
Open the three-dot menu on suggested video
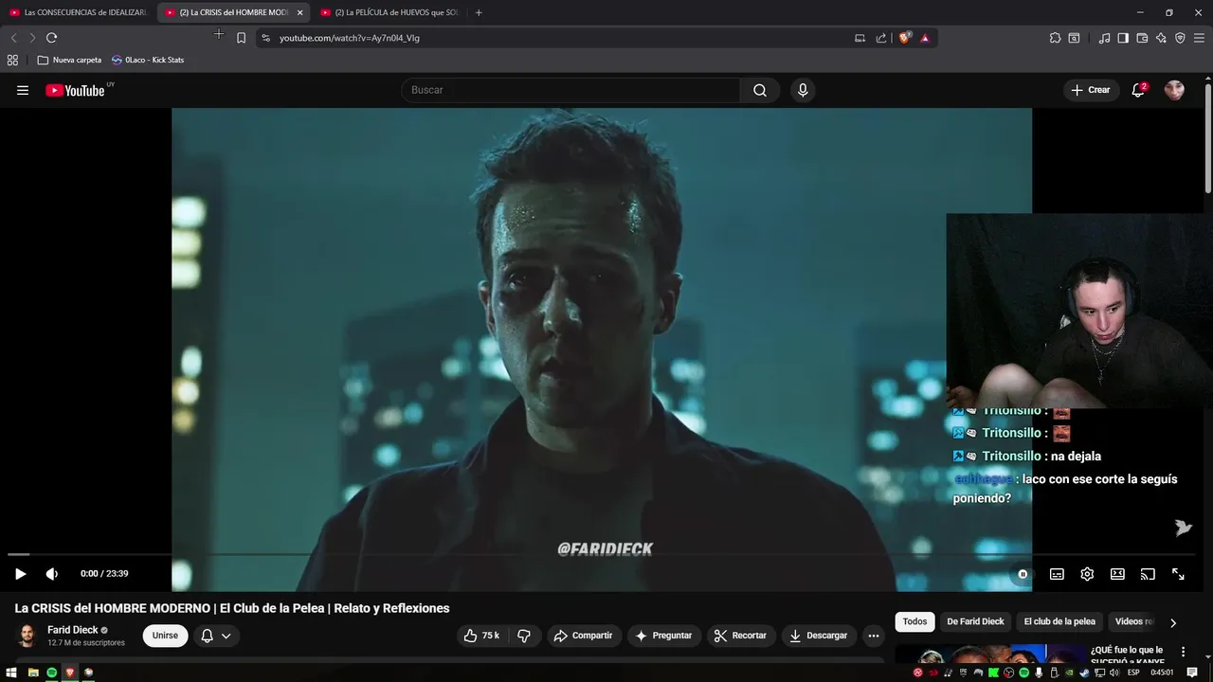coord(1183,652)
